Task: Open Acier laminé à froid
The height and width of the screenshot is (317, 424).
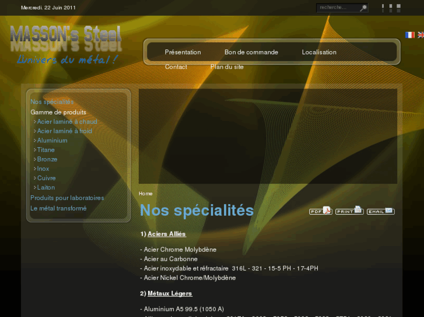Action: [64, 131]
